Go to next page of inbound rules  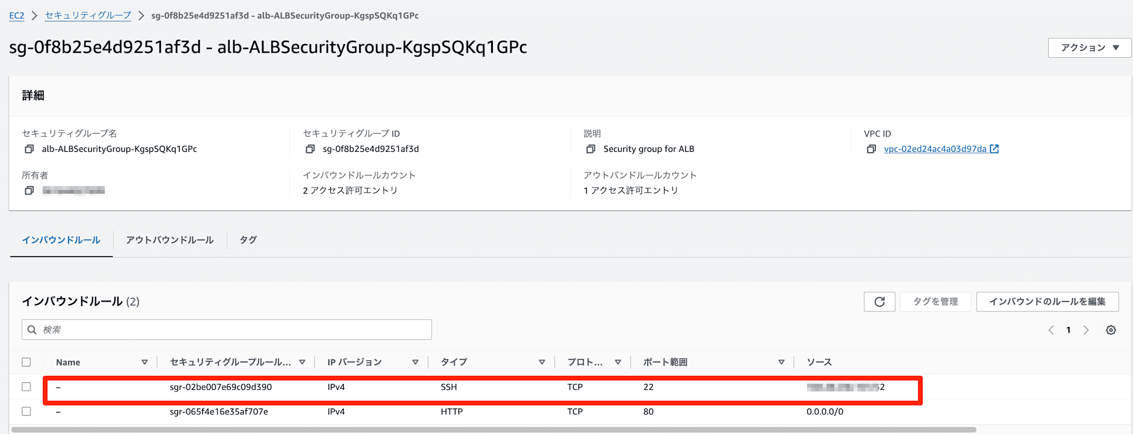tap(1086, 330)
